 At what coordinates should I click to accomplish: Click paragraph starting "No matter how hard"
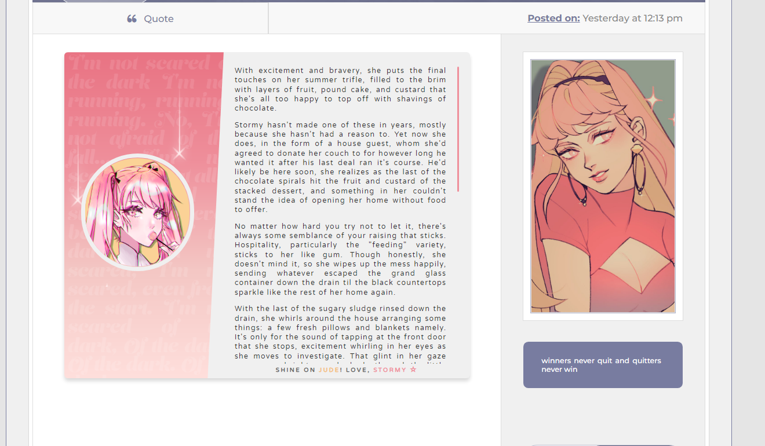tap(340, 259)
